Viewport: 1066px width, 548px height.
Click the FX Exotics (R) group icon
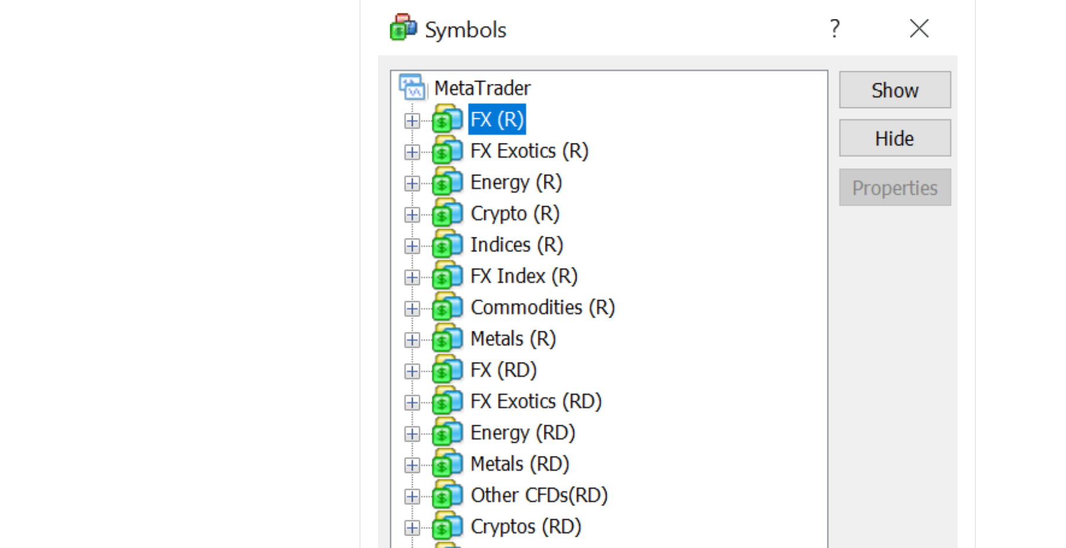pos(447,151)
